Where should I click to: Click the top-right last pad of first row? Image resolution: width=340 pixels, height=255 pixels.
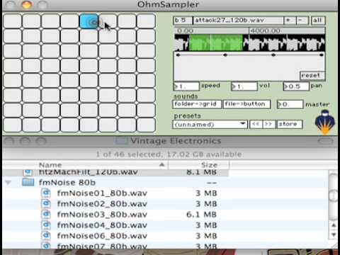pyautogui.click(x=146, y=21)
